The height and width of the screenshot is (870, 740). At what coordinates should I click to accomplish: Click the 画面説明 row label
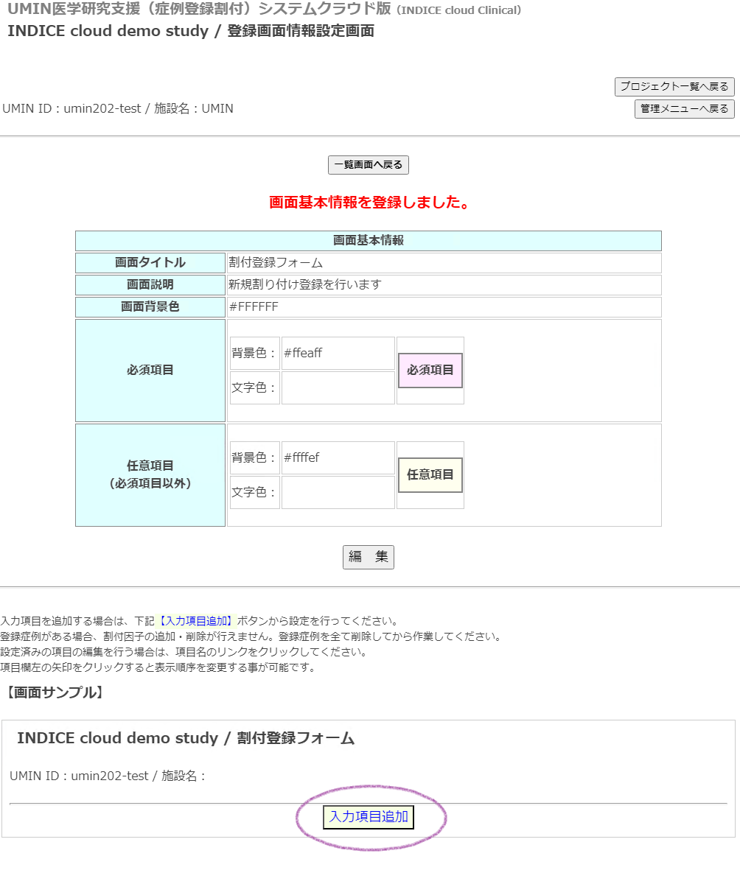tap(150, 285)
